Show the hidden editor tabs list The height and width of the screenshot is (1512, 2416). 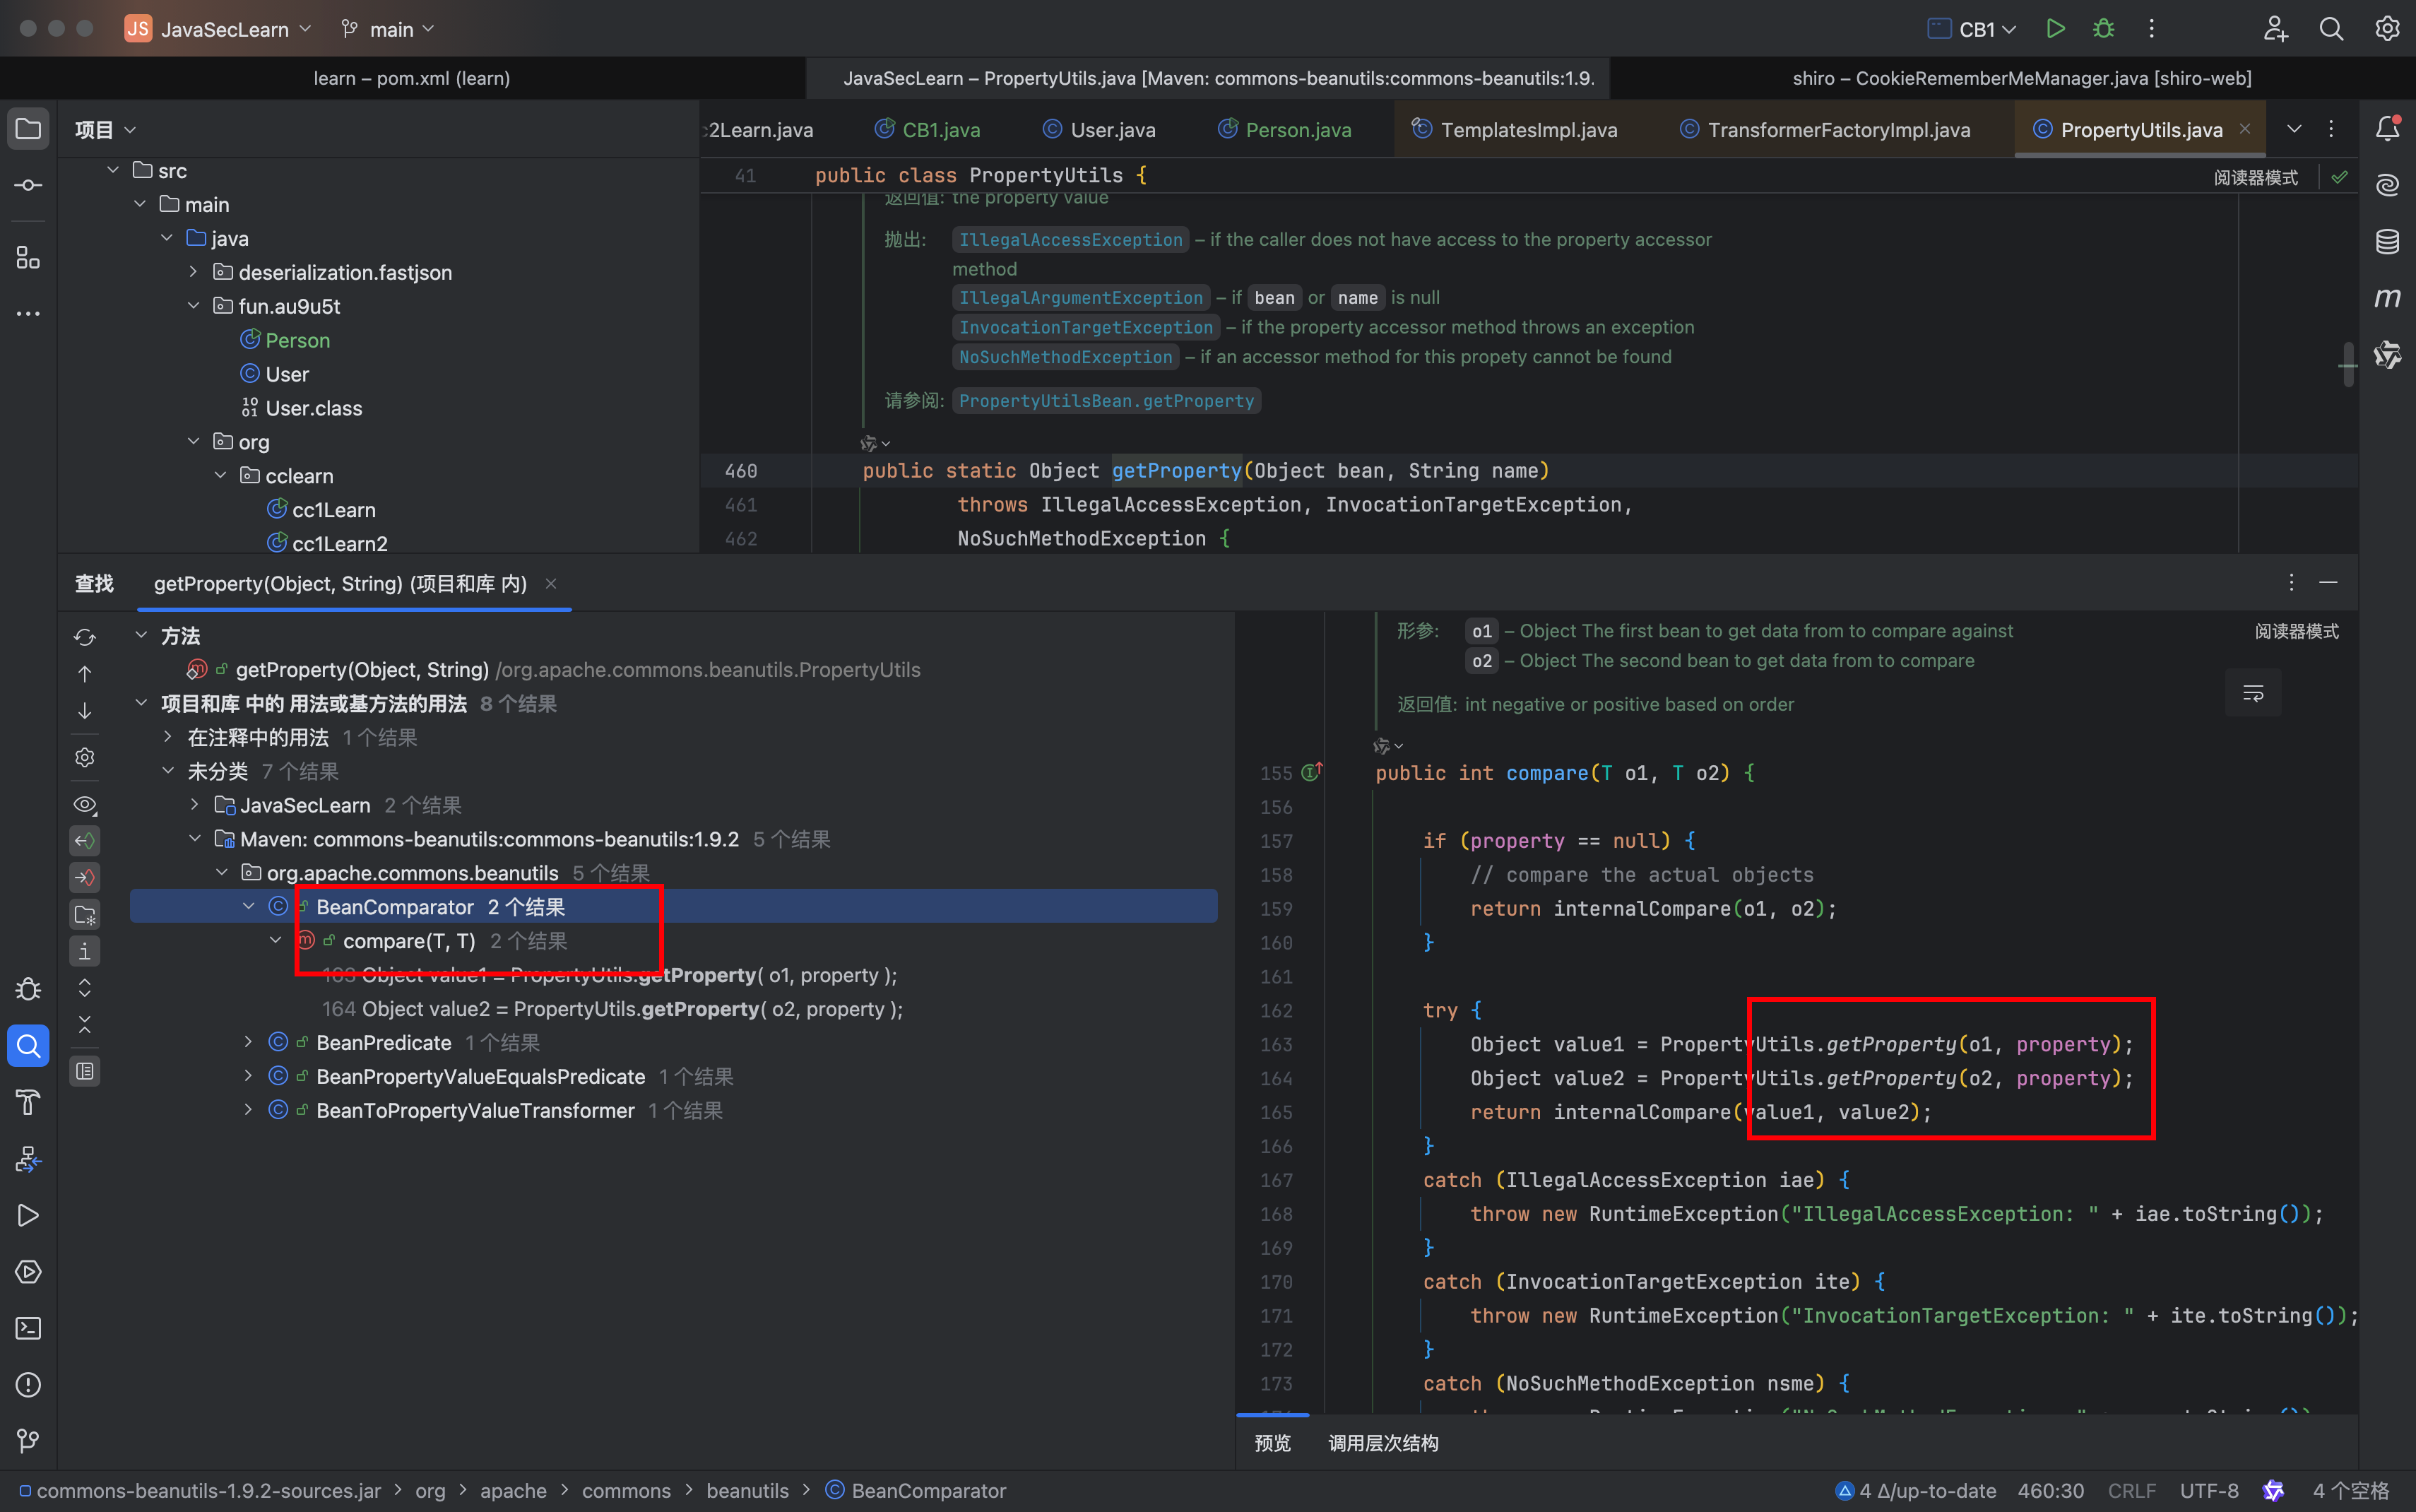[2294, 129]
